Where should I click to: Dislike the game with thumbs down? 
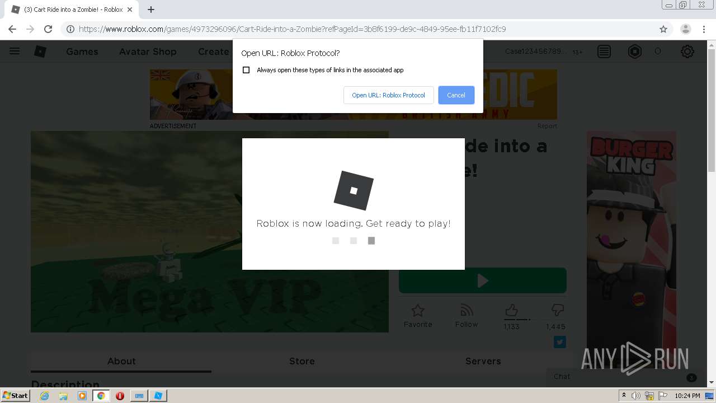(x=558, y=311)
